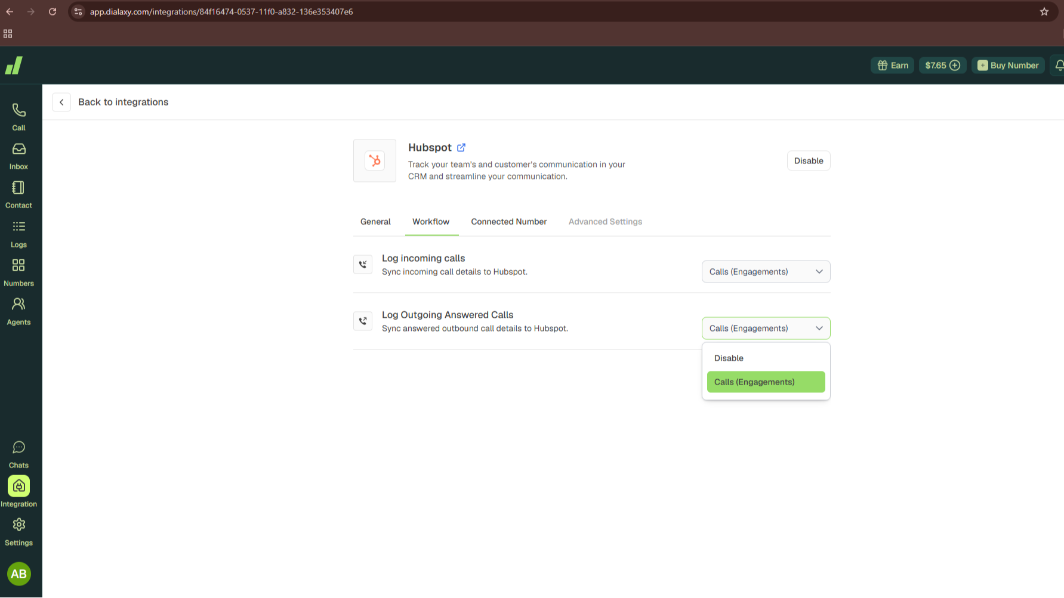Screen dimensions: 1064x598
Task: Expand the Log incoming calls dropdown
Action: (766, 272)
